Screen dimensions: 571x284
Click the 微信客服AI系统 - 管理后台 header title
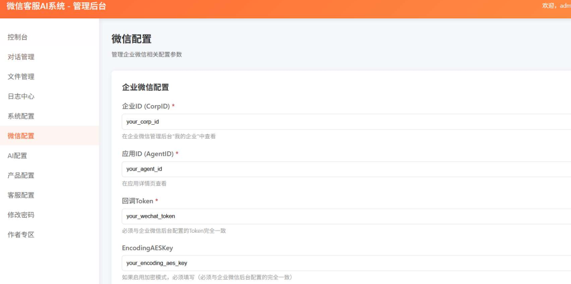click(56, 6)
